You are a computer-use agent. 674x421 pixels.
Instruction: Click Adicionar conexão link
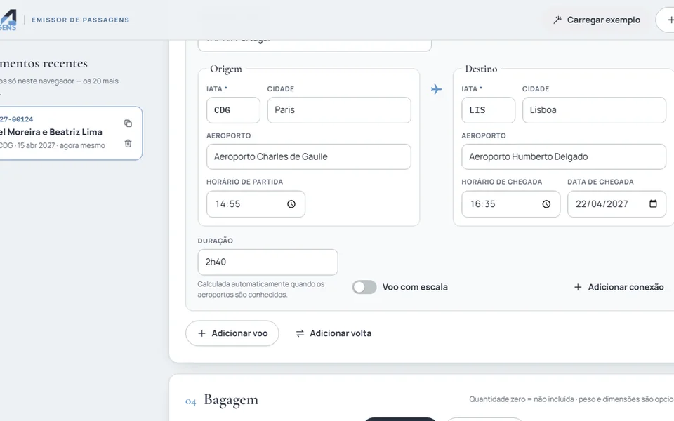tap(619, 287)
